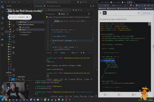Image resolution: width=154 pixels, height=102 pixels.
Task: Select package-lock.json in the file tree
Action: coord(26,32)
